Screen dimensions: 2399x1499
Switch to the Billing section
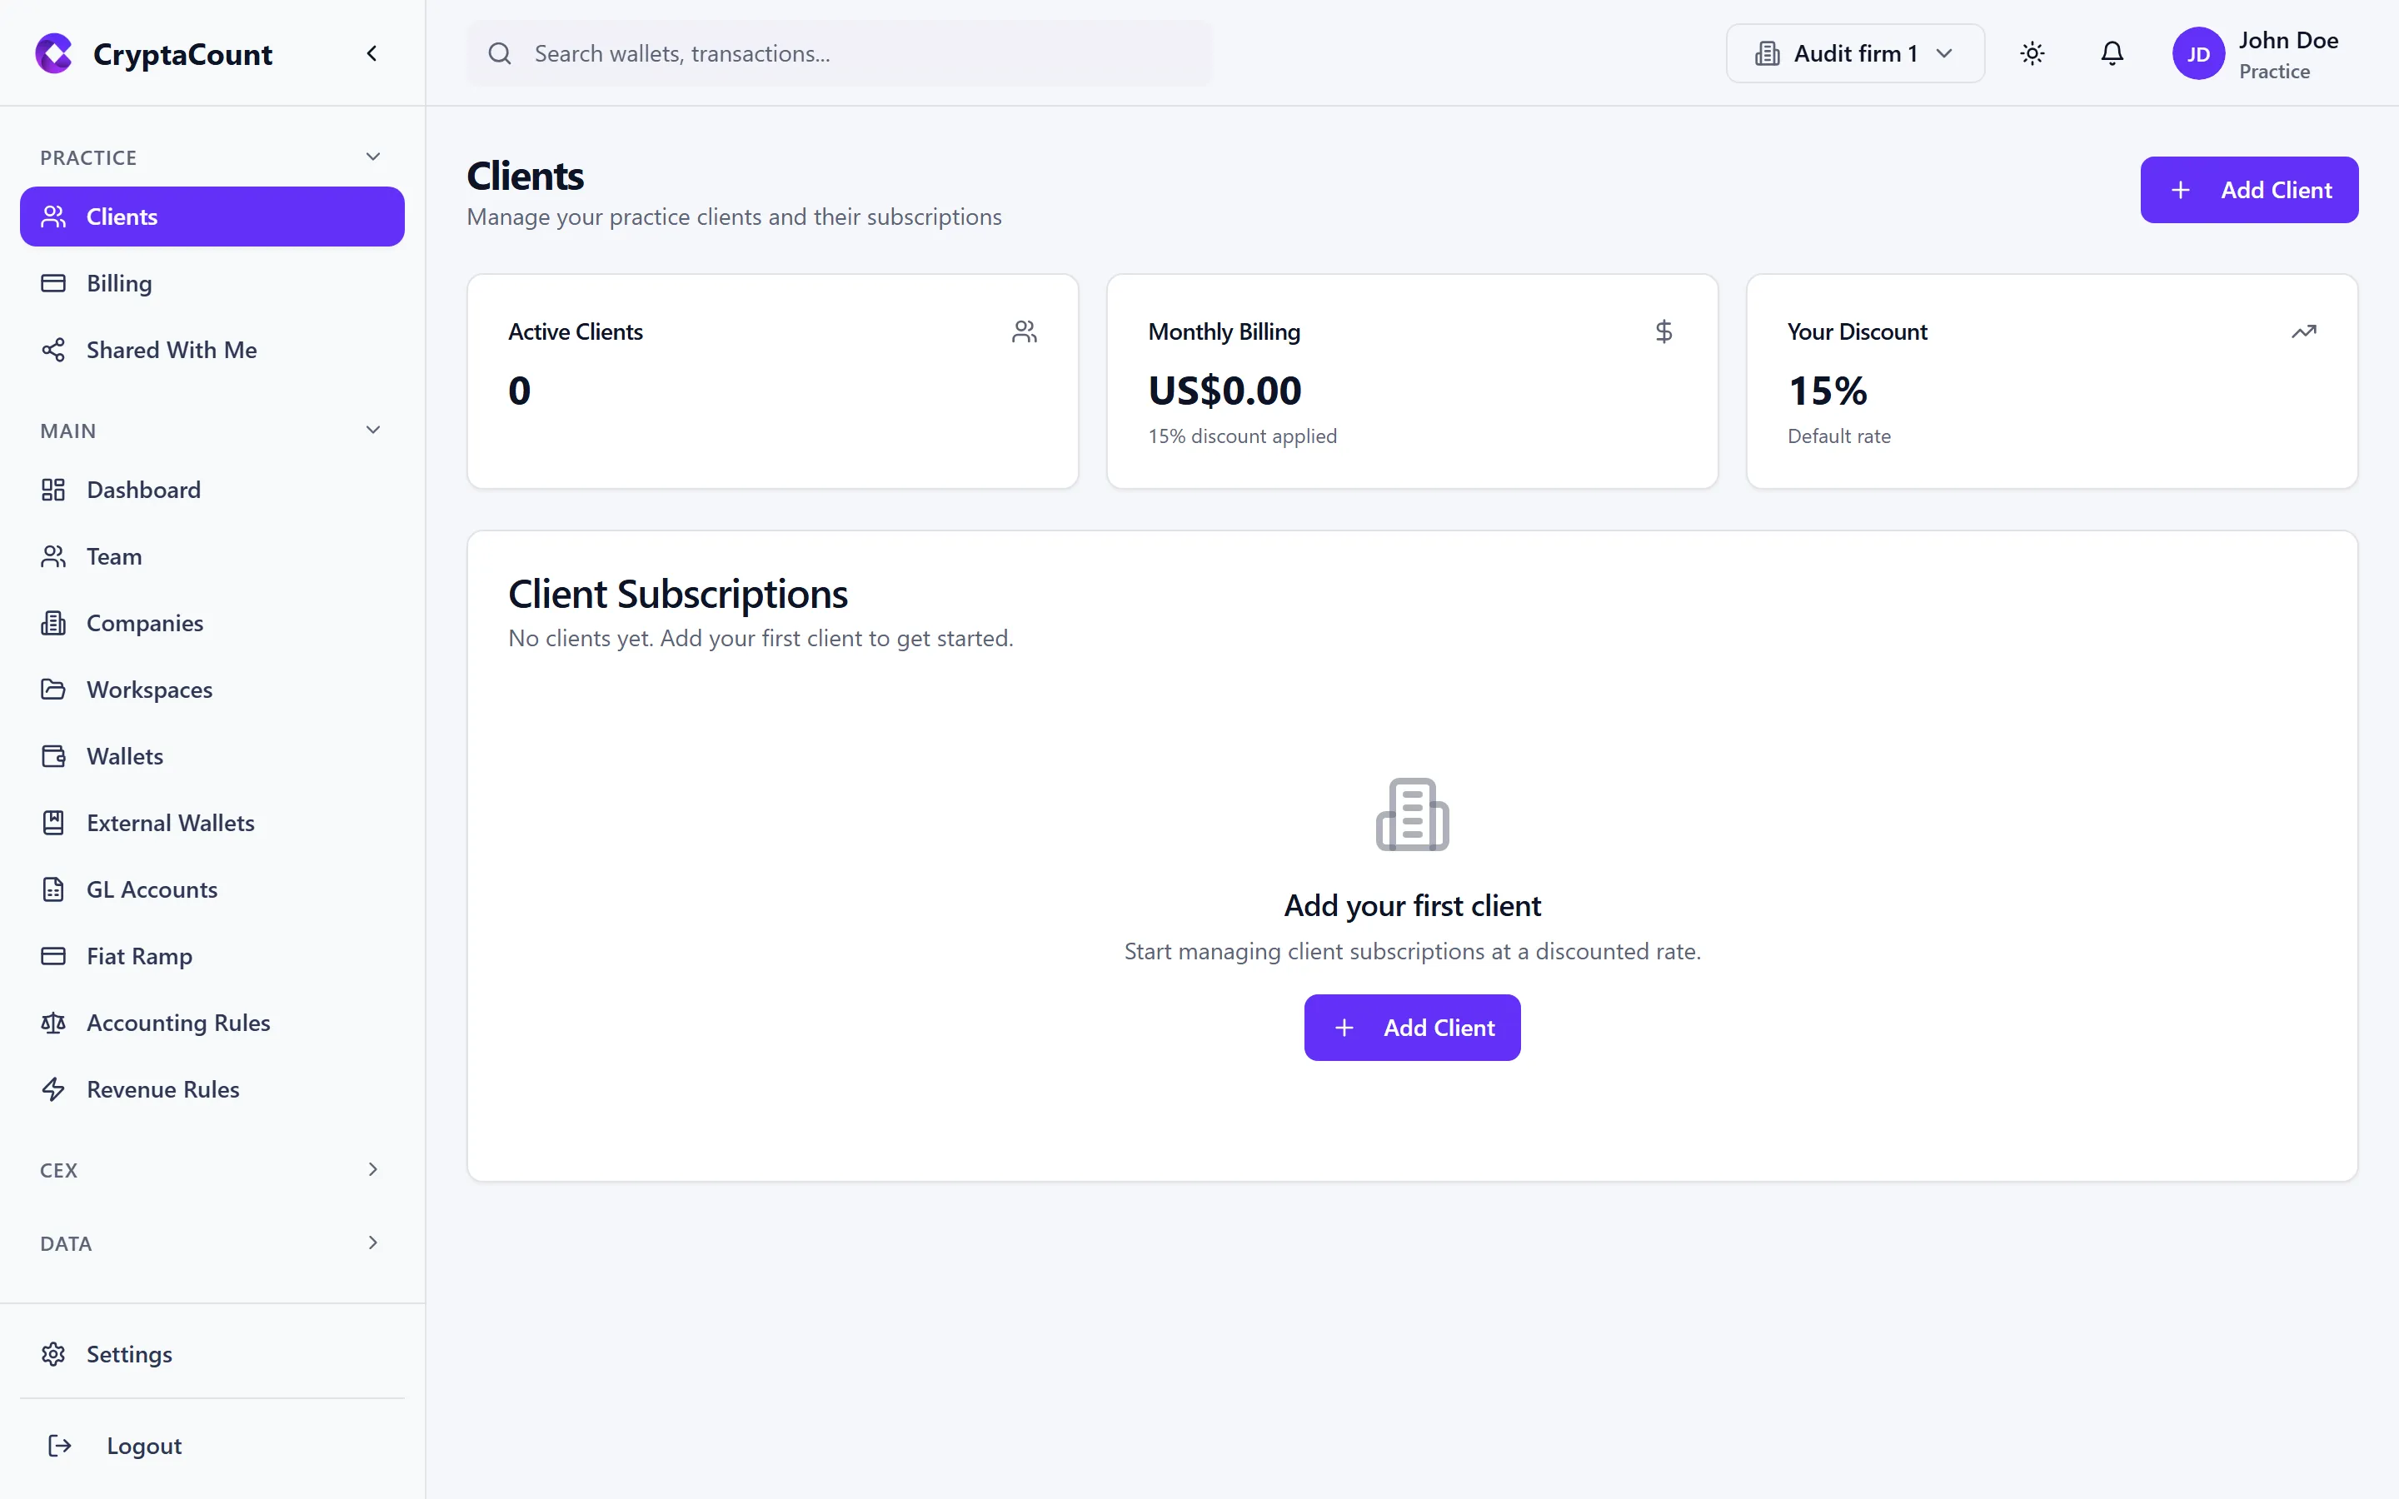click(x=119, y=282)
